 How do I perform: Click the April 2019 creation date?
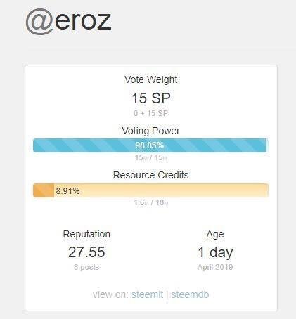click(215, 267)
